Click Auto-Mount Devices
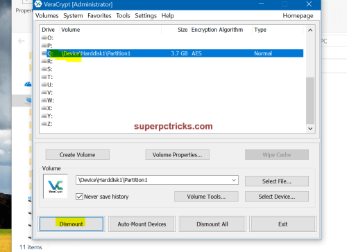 point(142,224)
